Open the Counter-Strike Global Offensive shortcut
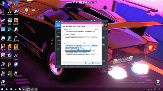The height and width of the screenshot is (91, 163). [16, 21]
